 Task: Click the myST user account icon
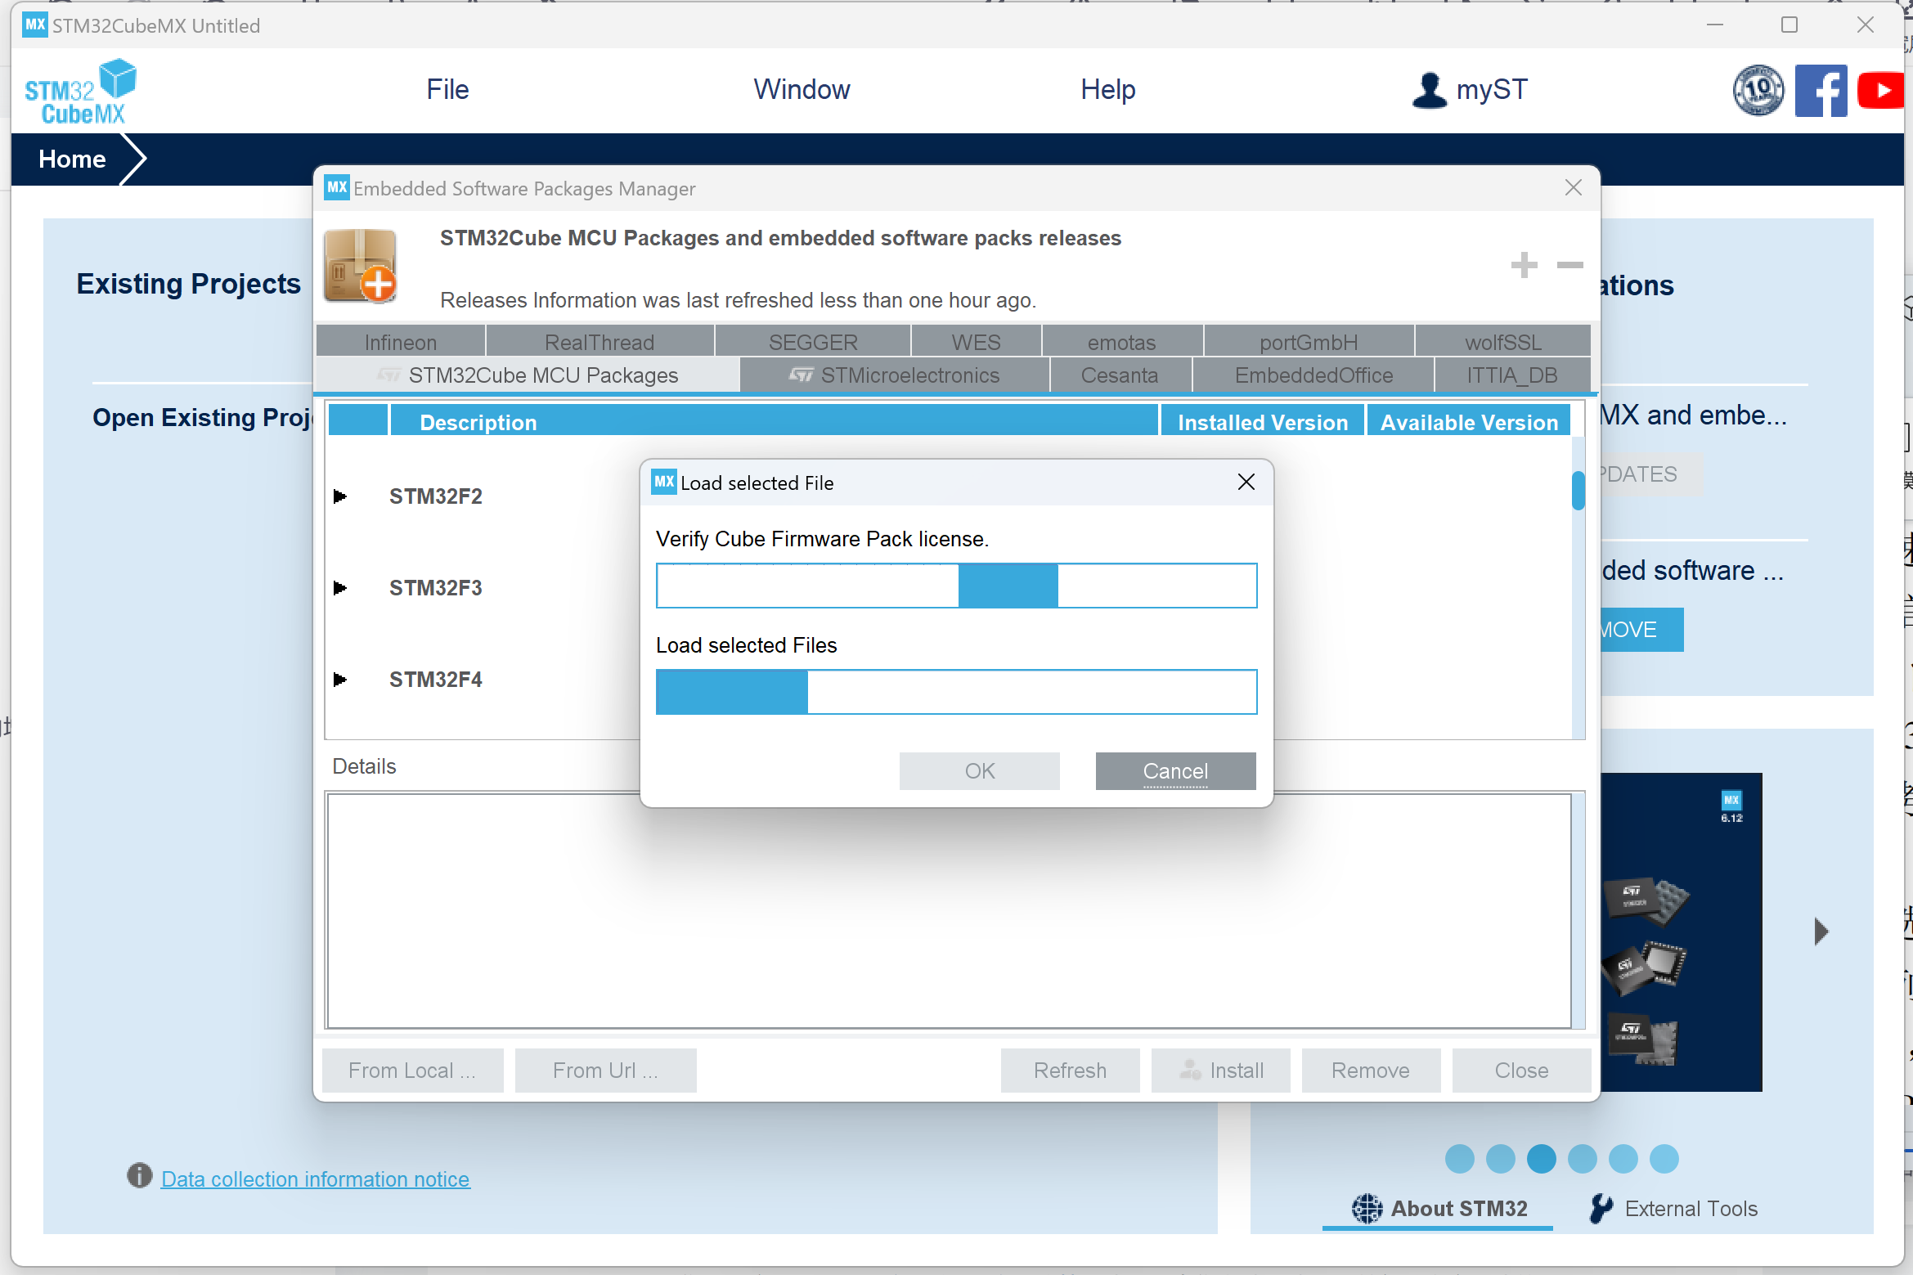point(1429,90)
